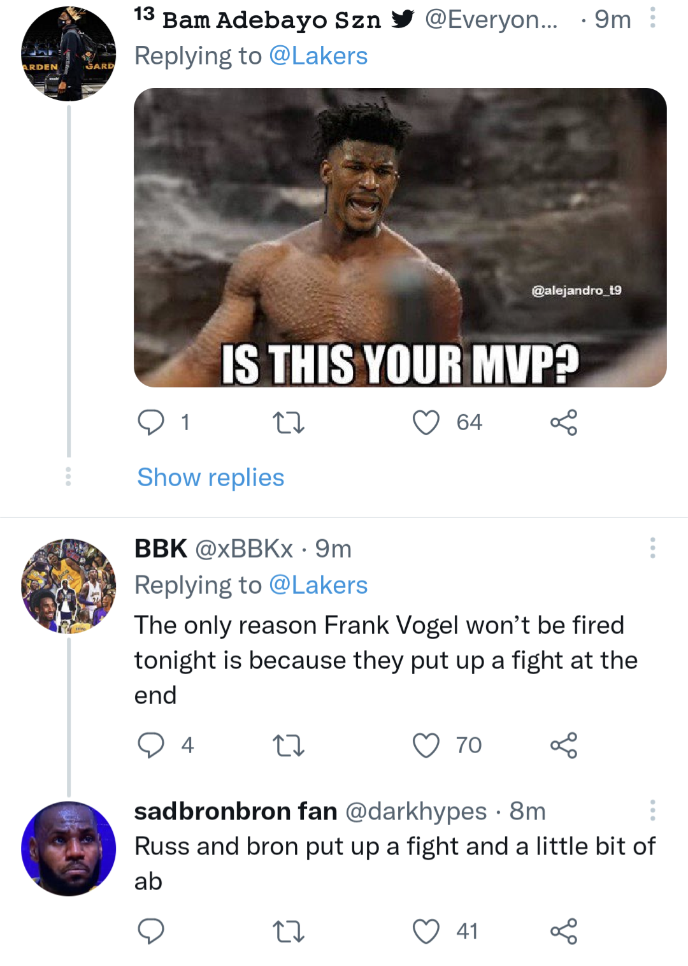Retweet sadbronbron fan's tweet
The width and height of the screenshot is (688, 966).
pyautogui.click(x=289, y=931)
